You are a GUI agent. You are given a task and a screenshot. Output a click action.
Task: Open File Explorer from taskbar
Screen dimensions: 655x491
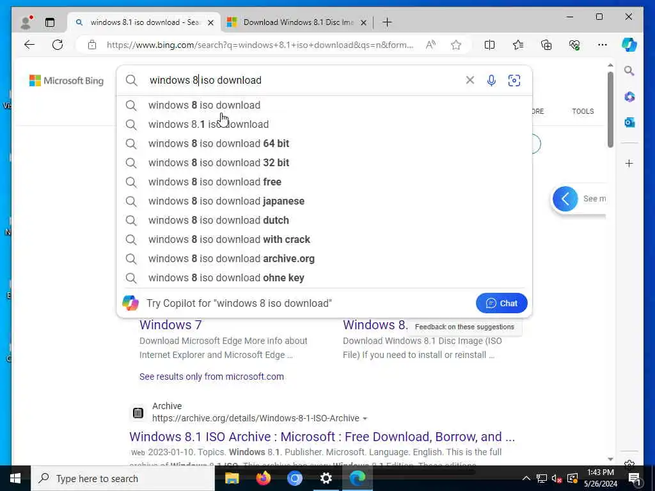pos(232,478)
